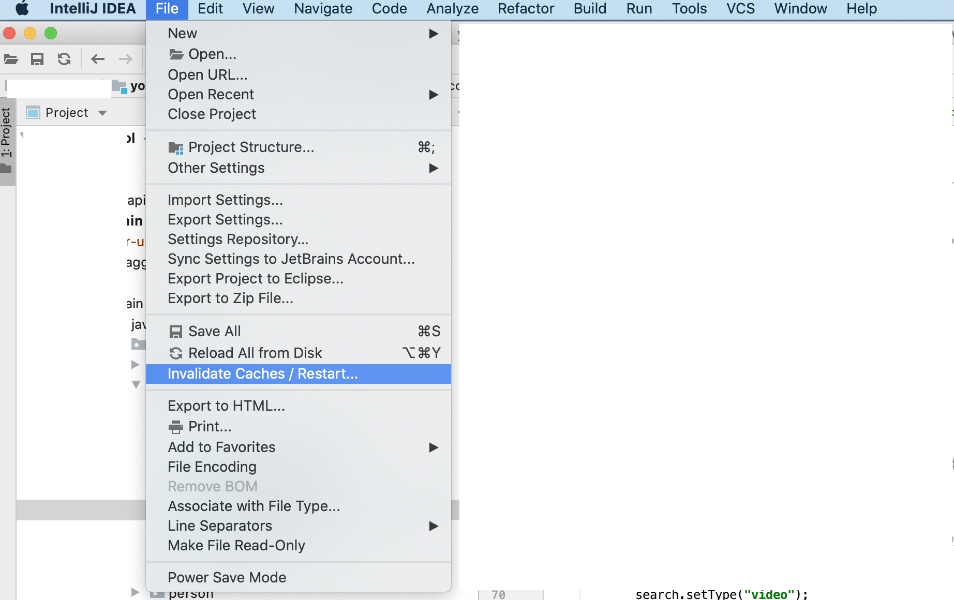Open Settings Repository...
Screen dimensions: 954x600
point(299,239)
